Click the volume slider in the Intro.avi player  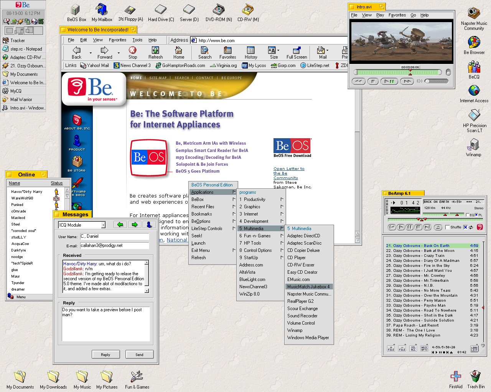(436, 81)
